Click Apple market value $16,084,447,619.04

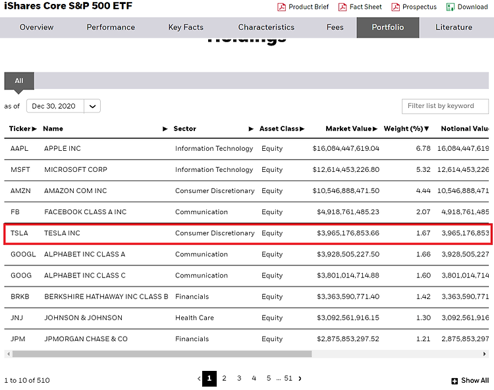click(346, 149)
